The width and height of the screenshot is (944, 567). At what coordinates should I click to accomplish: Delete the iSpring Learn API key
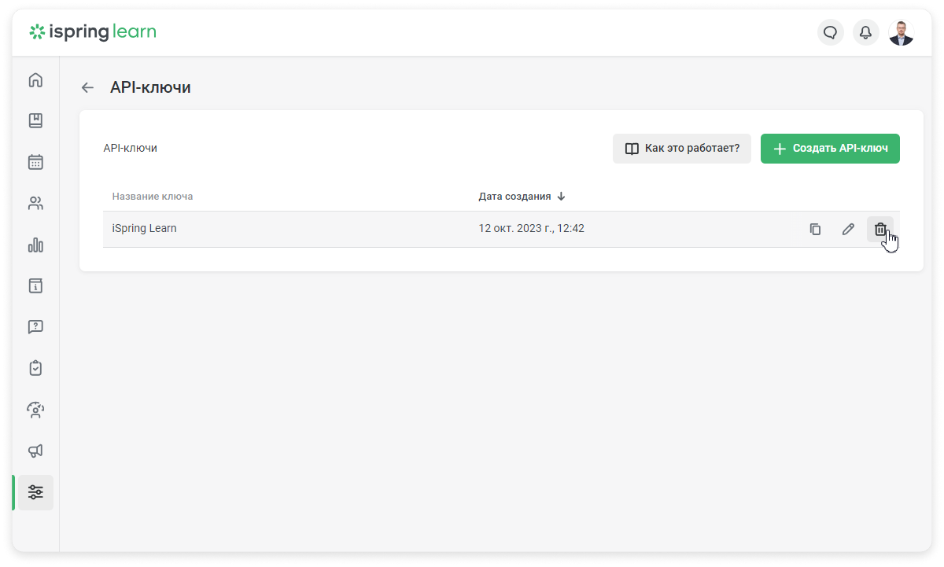pos(880,230)
